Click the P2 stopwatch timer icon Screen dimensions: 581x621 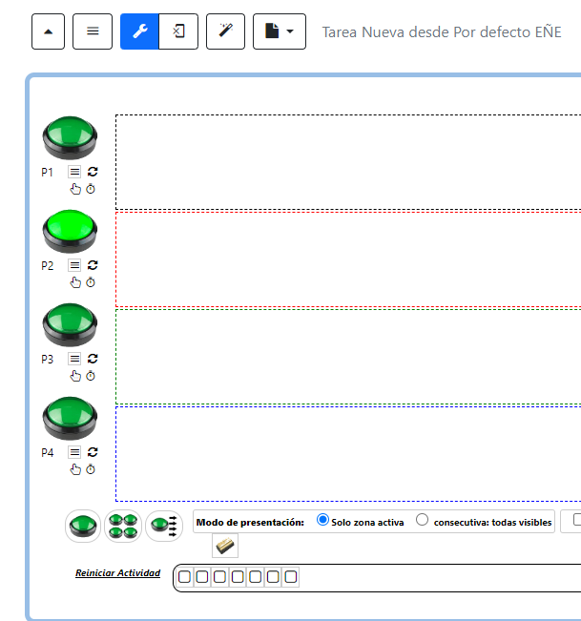91,282
